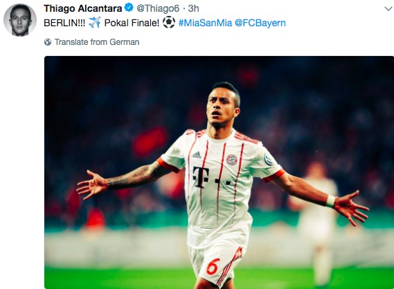
Task: Click the blurred player in photo background
Action: coord(317,221)
